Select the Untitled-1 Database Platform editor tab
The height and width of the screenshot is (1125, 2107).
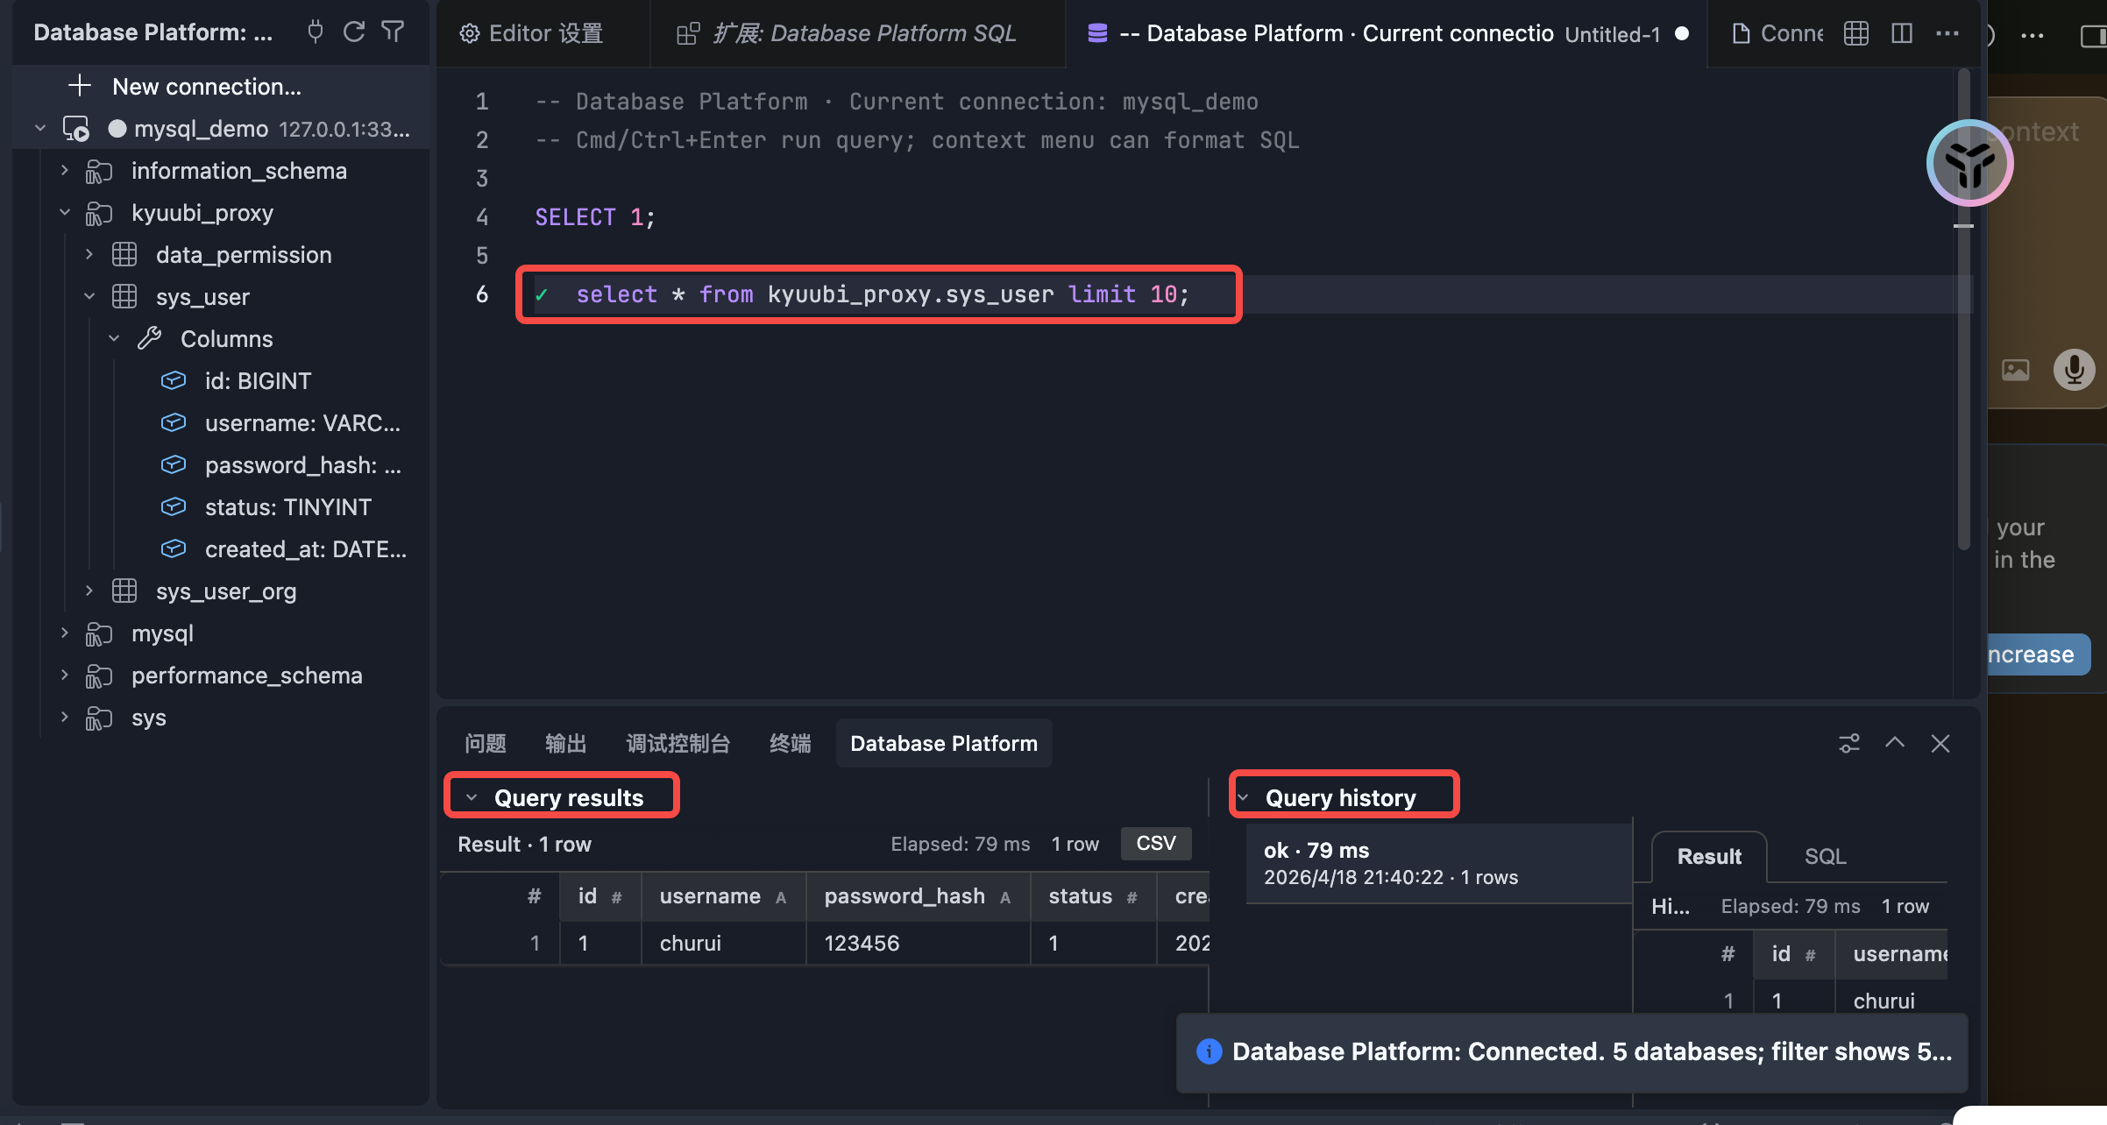pyautogui.click(x=1387, y=33)
